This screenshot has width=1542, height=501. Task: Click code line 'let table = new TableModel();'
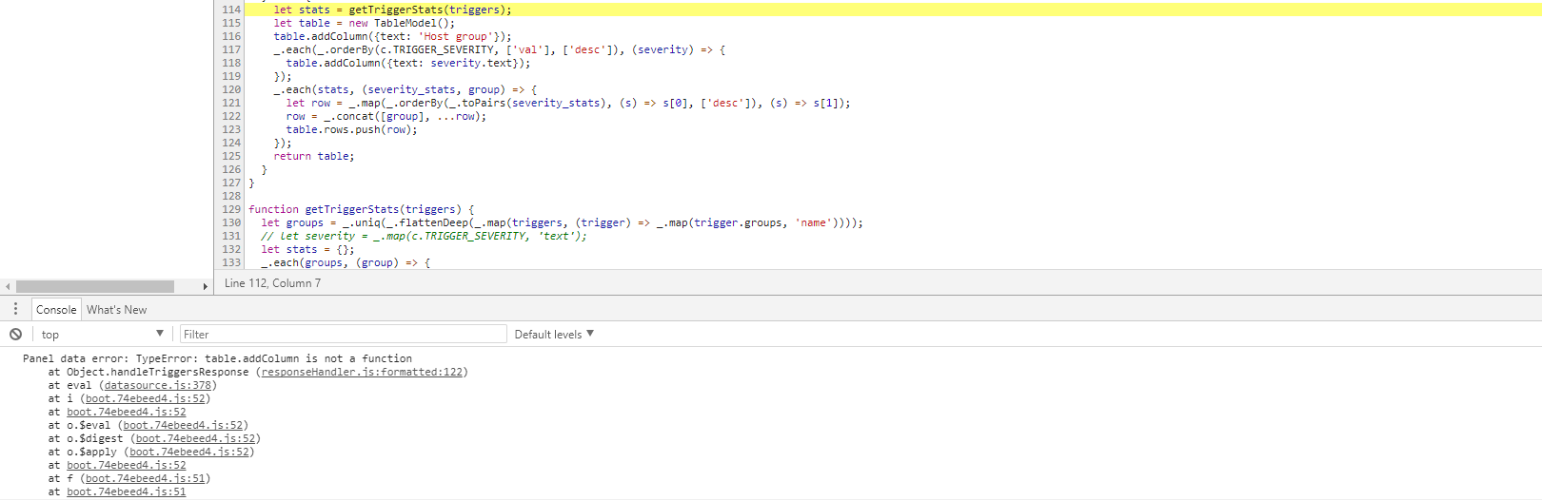tap(365, 23)
